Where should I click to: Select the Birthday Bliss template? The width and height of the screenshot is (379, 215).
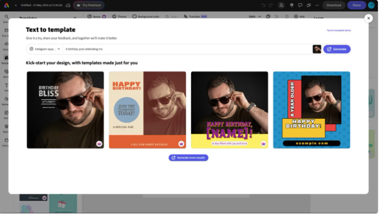(65, 110)
